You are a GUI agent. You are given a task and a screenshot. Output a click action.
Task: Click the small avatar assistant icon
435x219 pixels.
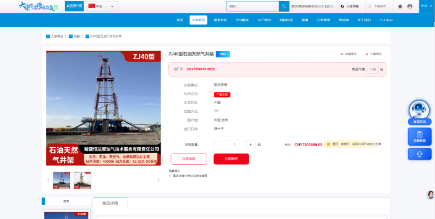coord(431,195)
